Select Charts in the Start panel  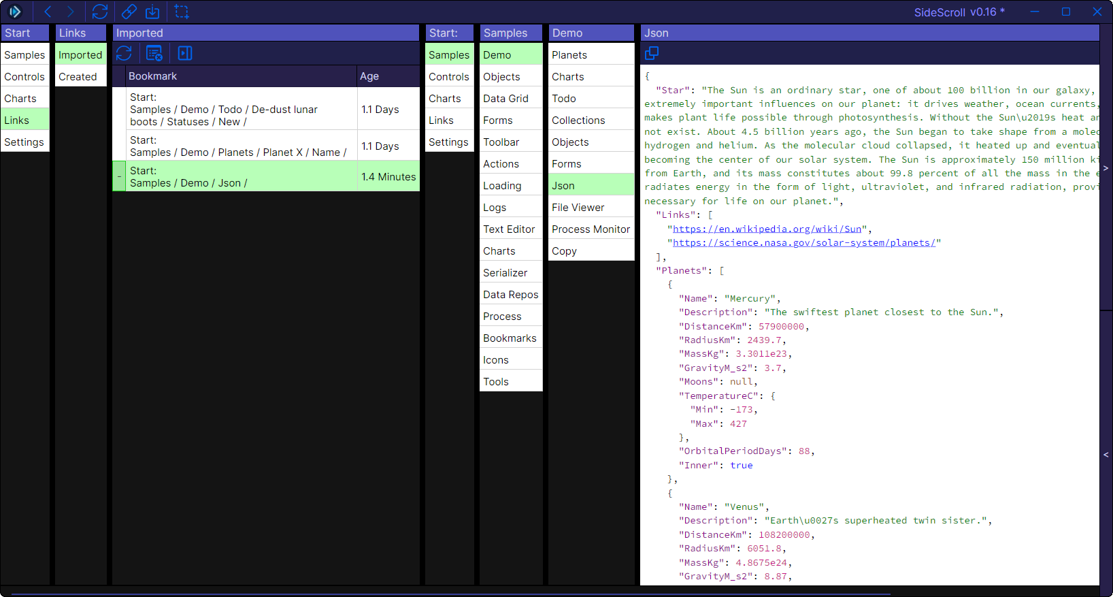coord(24,99)
